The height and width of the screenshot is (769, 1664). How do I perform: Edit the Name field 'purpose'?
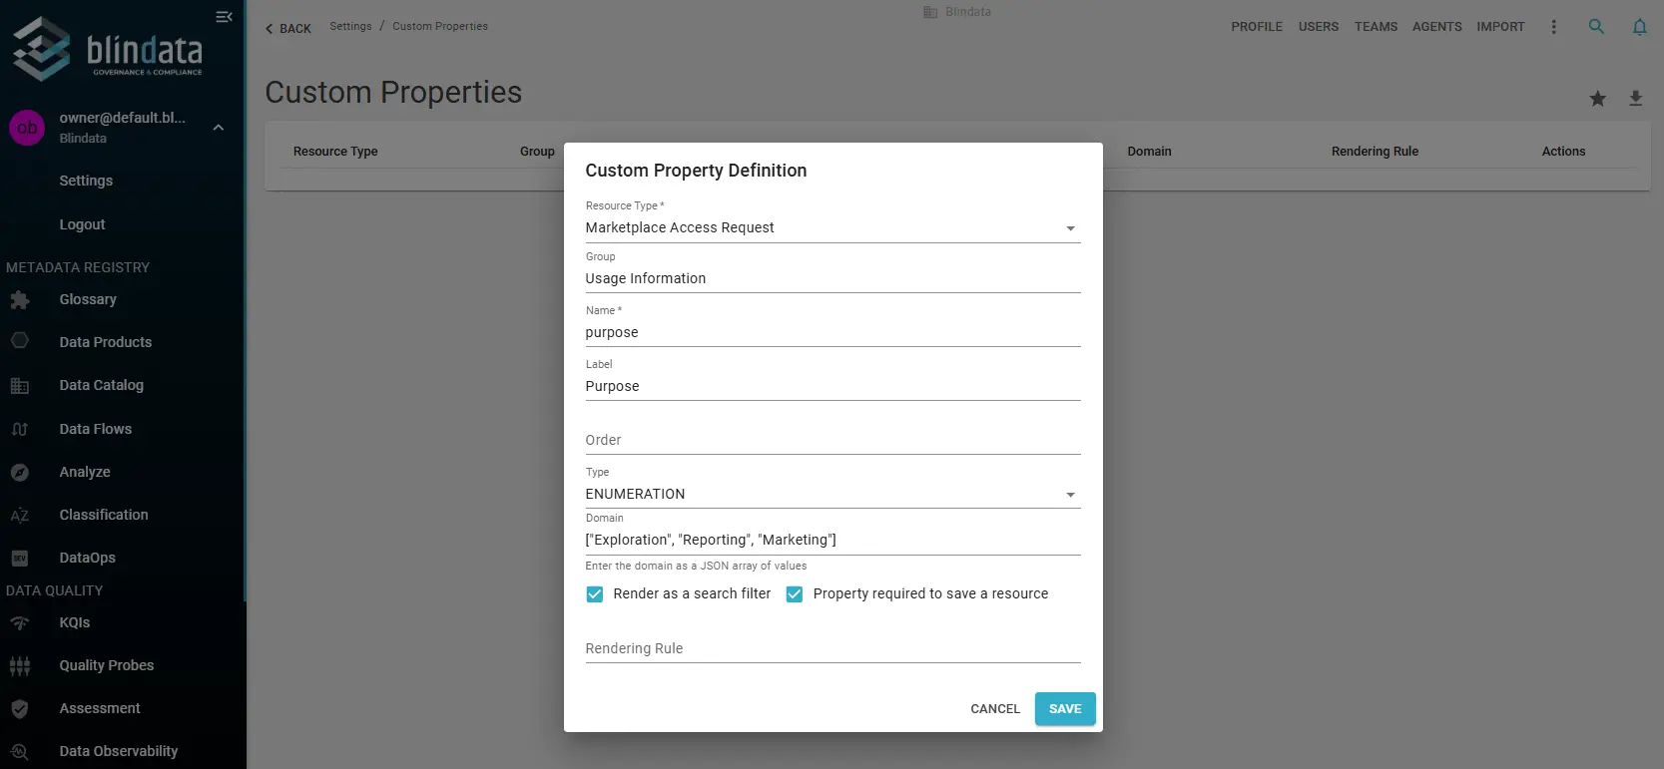point(832,332)
